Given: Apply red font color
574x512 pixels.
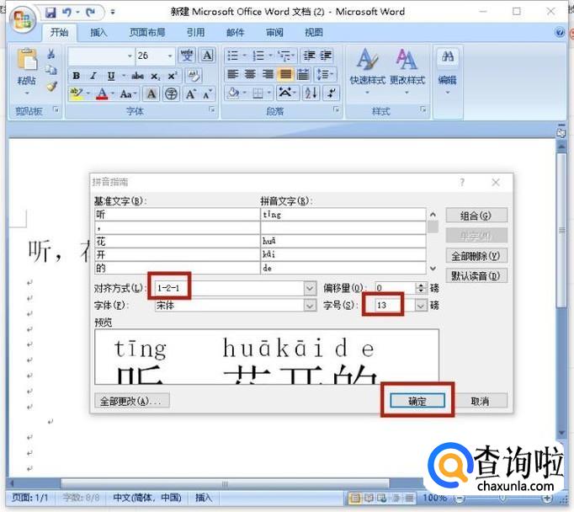Looking at the screenshot, I should [x=102, y=94].
